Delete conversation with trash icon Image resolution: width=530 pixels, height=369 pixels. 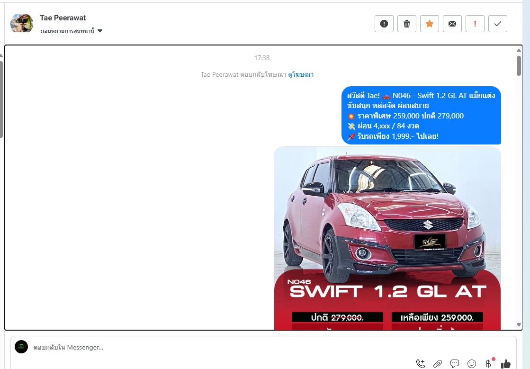[x=407, y=24]
